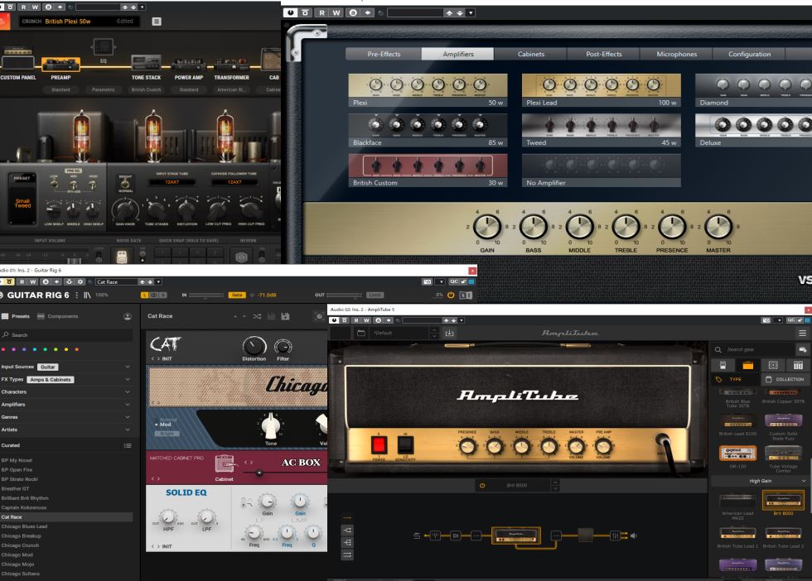Image resolution: width=812 pixels, height=581 pixels.
Task: Collapse the High Gain category in AmpliTube
Action: 804,481
